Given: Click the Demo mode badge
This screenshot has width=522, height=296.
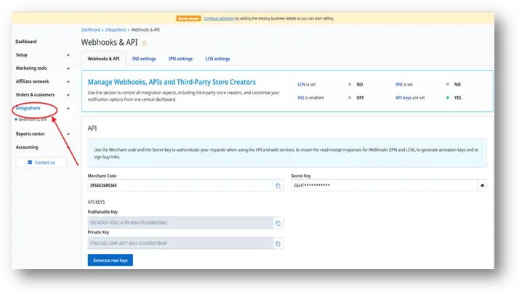Looking at the screenshot, I should (188, 19).
